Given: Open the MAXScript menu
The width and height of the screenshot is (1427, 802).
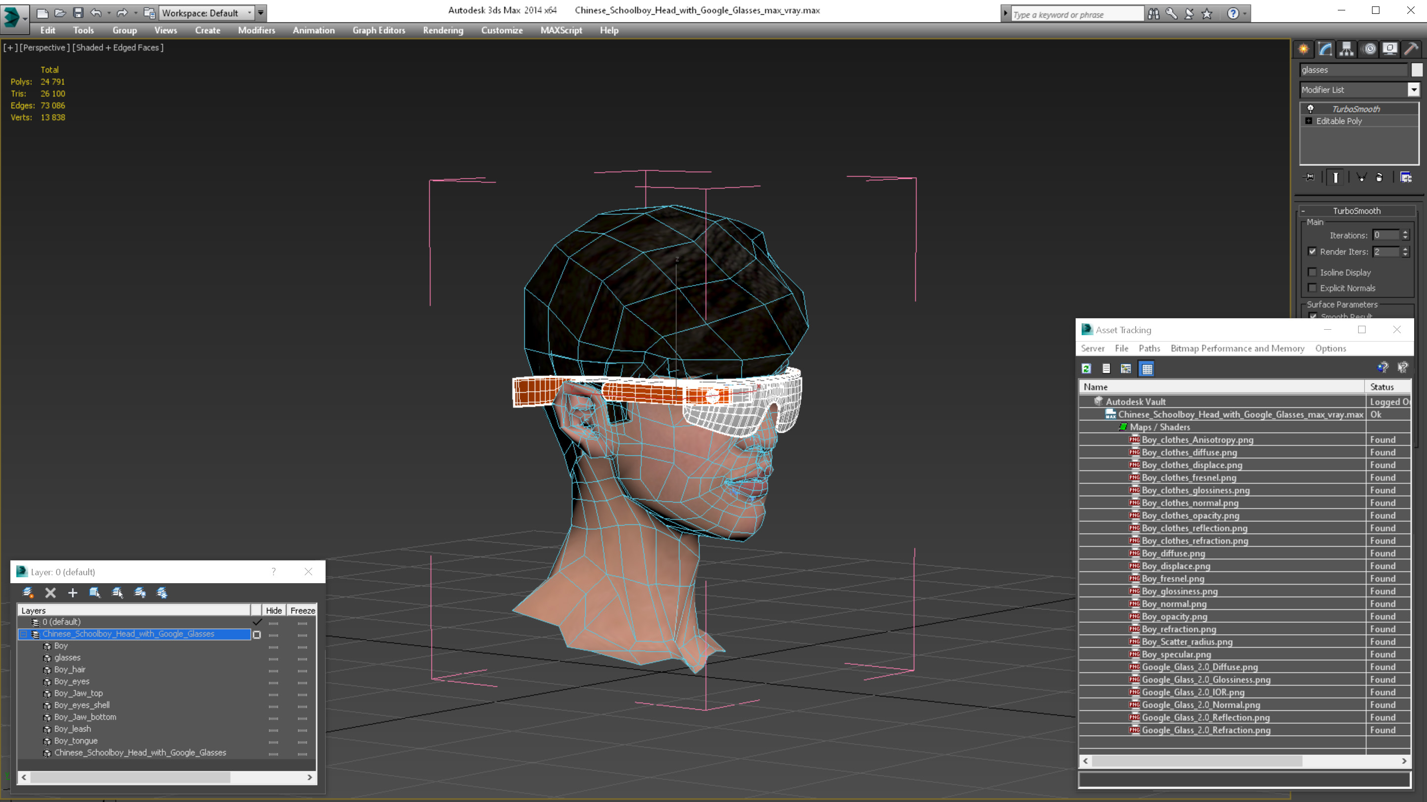Looking at the screenshot, I should click(561, 30).
